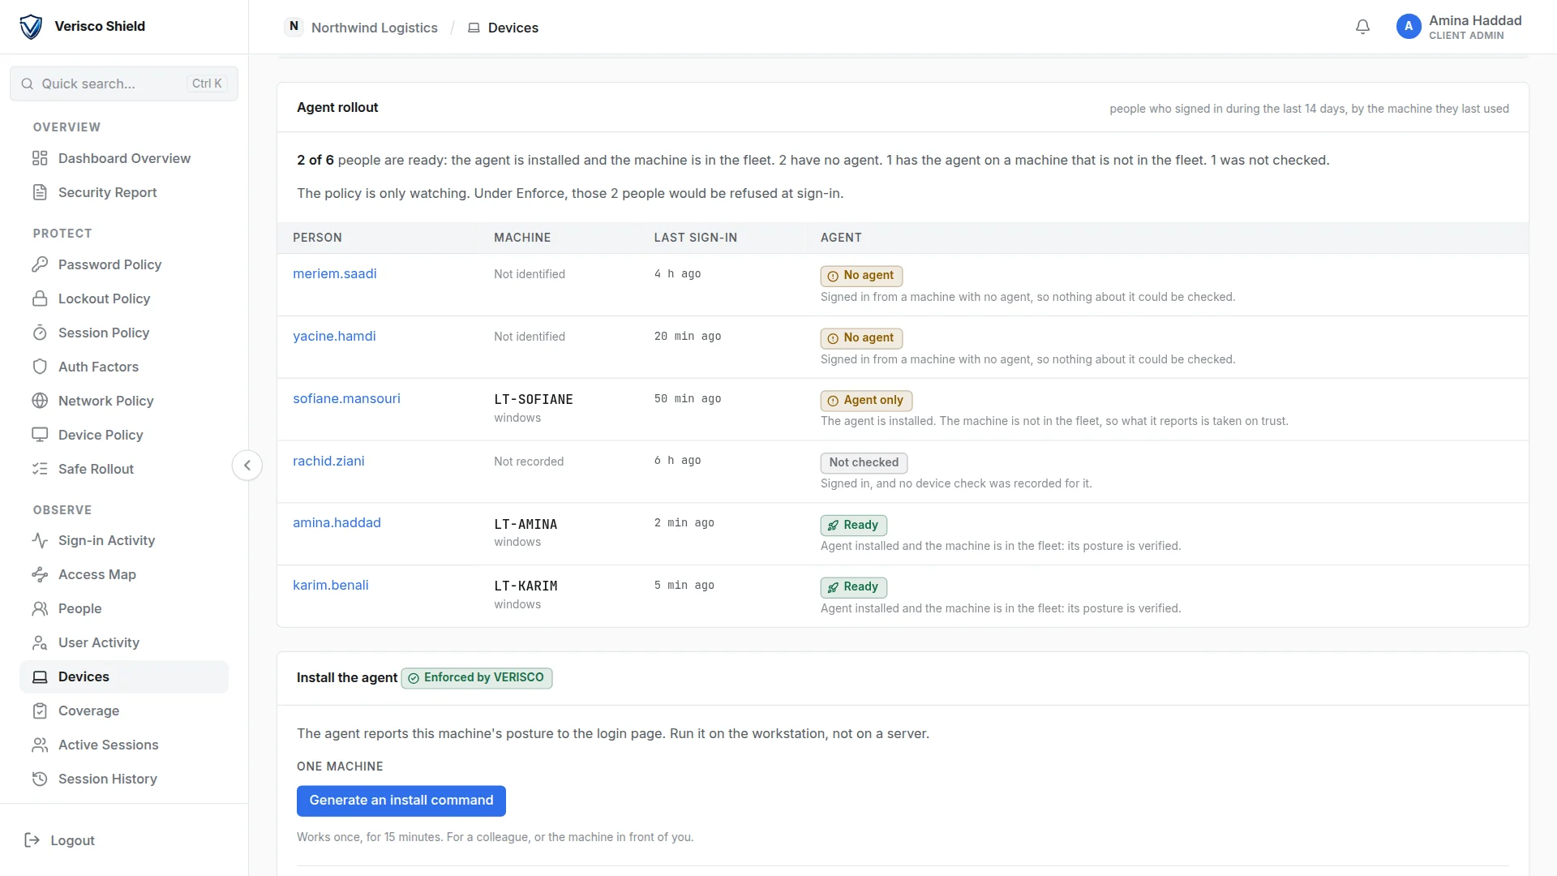Click the Sign-in Activity pulse icon
The width and height of the screenshot is (1557, 876).
[x=40, y=540]
